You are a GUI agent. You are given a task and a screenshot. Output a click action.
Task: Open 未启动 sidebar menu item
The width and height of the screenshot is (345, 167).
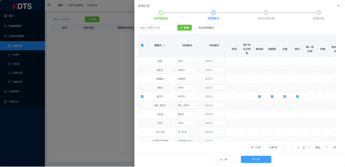coord(22,64)
